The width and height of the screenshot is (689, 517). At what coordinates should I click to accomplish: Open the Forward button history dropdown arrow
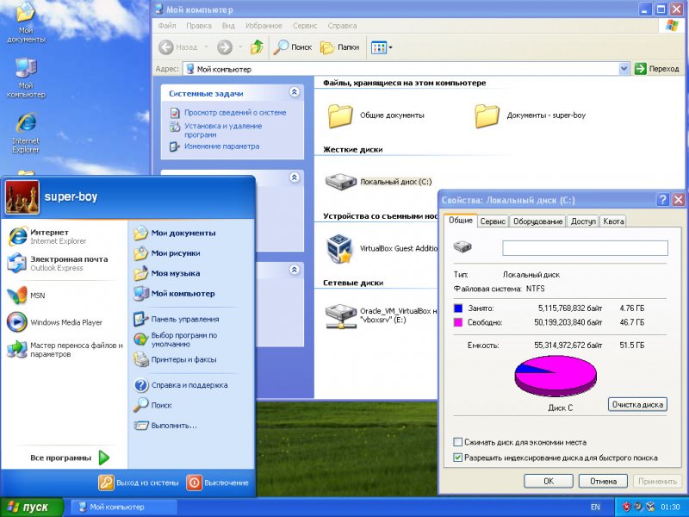click(240, 47)
